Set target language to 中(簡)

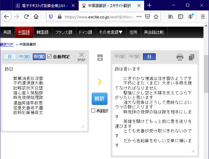pos(120,57)
